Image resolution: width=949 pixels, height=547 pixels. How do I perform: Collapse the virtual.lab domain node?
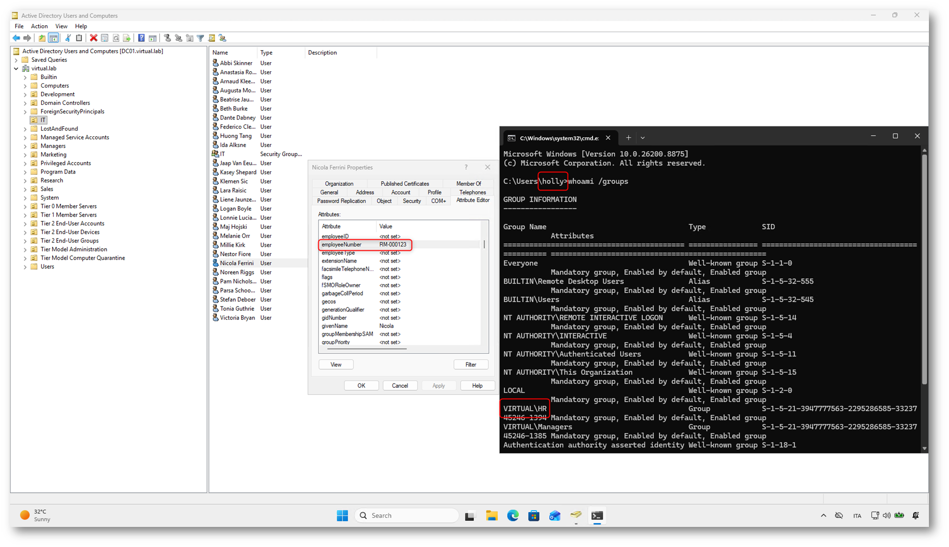(x=16, y=68)
